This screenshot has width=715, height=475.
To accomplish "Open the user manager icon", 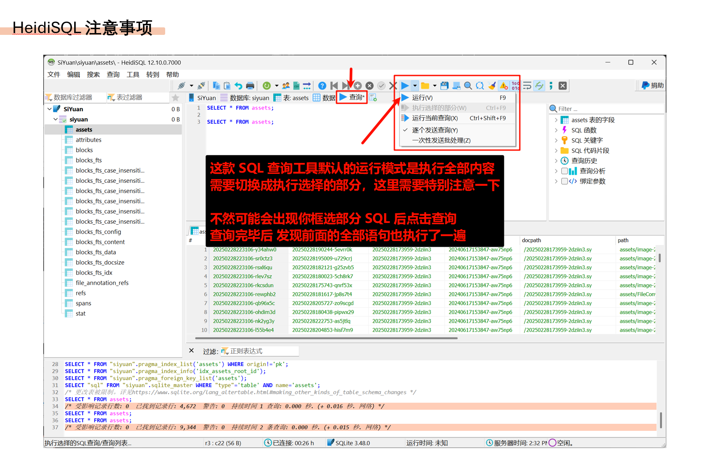I will [286, 86].
